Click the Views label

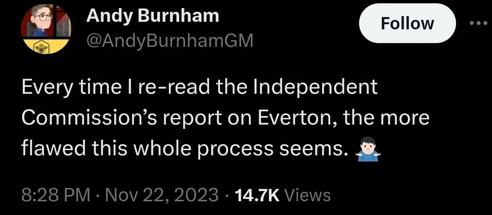point(309,195)
